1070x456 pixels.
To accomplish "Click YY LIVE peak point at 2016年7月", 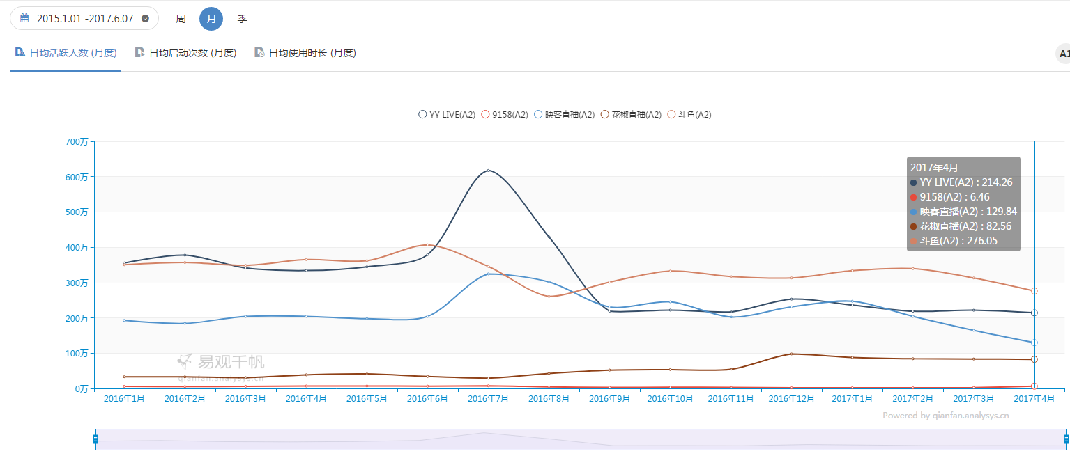I will [488, 170].
